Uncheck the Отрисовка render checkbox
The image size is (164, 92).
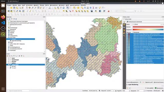click(x=146, y=91)
